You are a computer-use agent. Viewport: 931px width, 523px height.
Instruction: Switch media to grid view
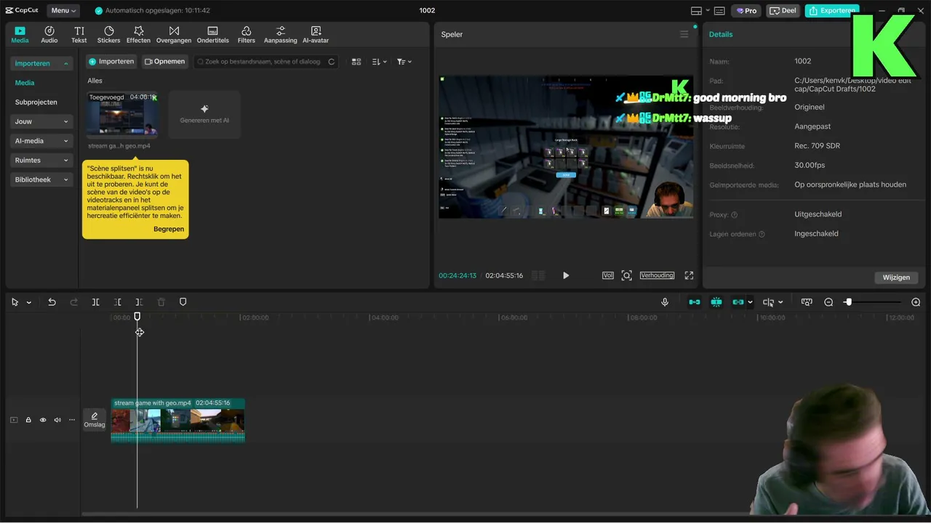tap(356, 62)
